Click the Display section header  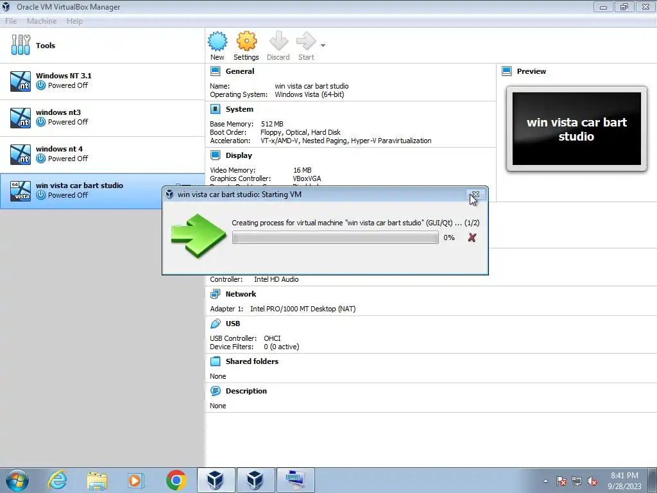pos(239,155)
